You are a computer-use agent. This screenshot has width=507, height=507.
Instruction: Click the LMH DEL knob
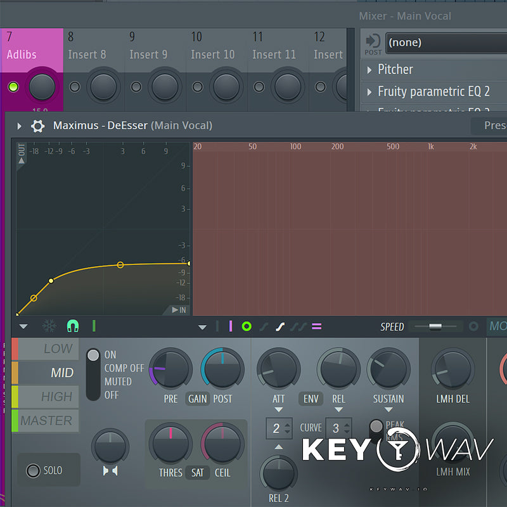point(452,369)
